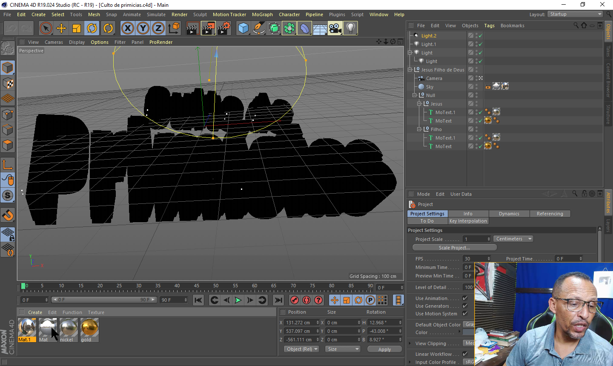Viewport: 613px width, 366px height.
Task: Uncheck Use Motion System checkbox
Action: click(465, 314)
